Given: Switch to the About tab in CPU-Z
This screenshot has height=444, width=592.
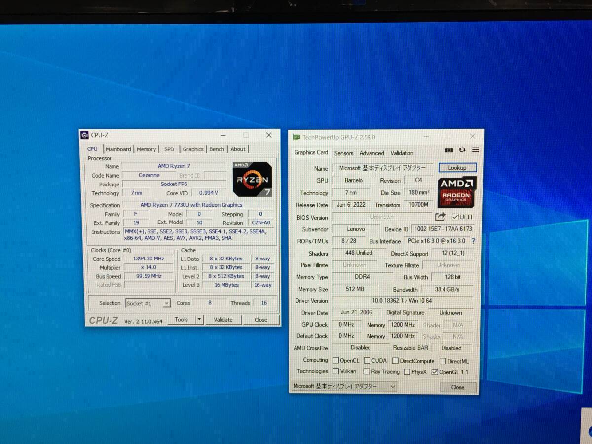Looking at the screenshot, I should click(x=238, y=149).
